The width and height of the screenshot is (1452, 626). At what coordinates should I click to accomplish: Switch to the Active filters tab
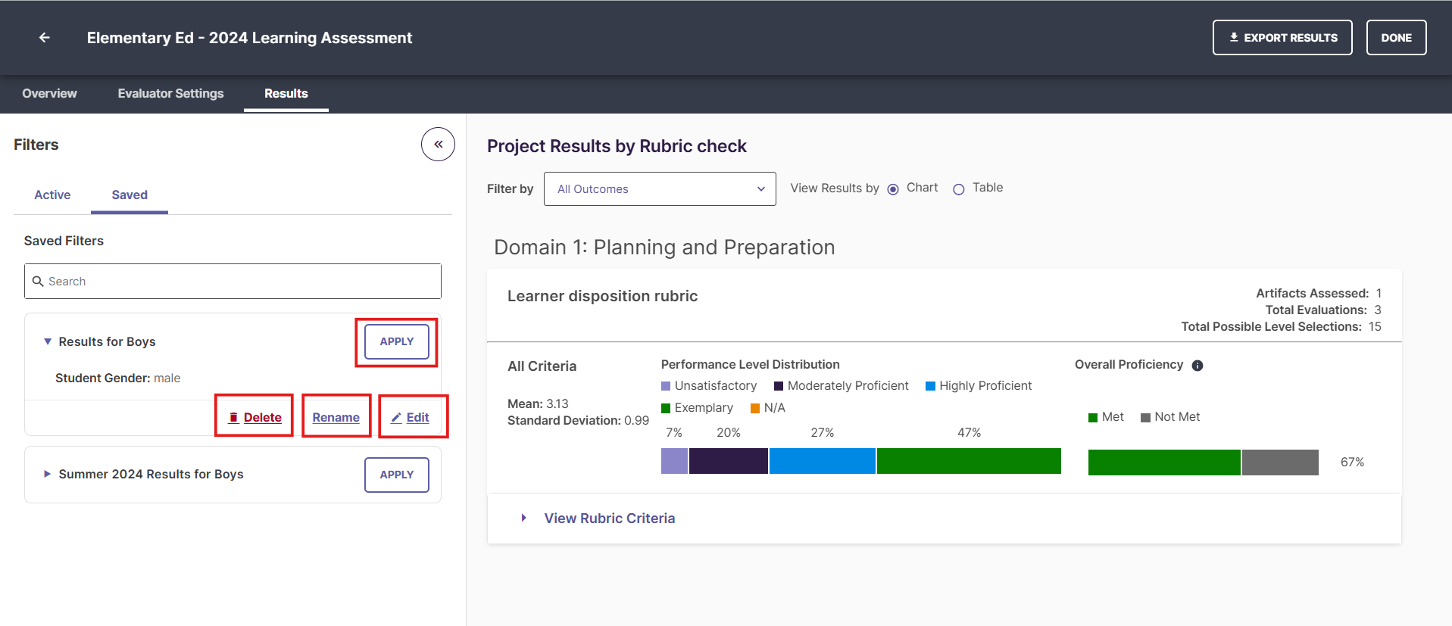(x=52, y=195)
